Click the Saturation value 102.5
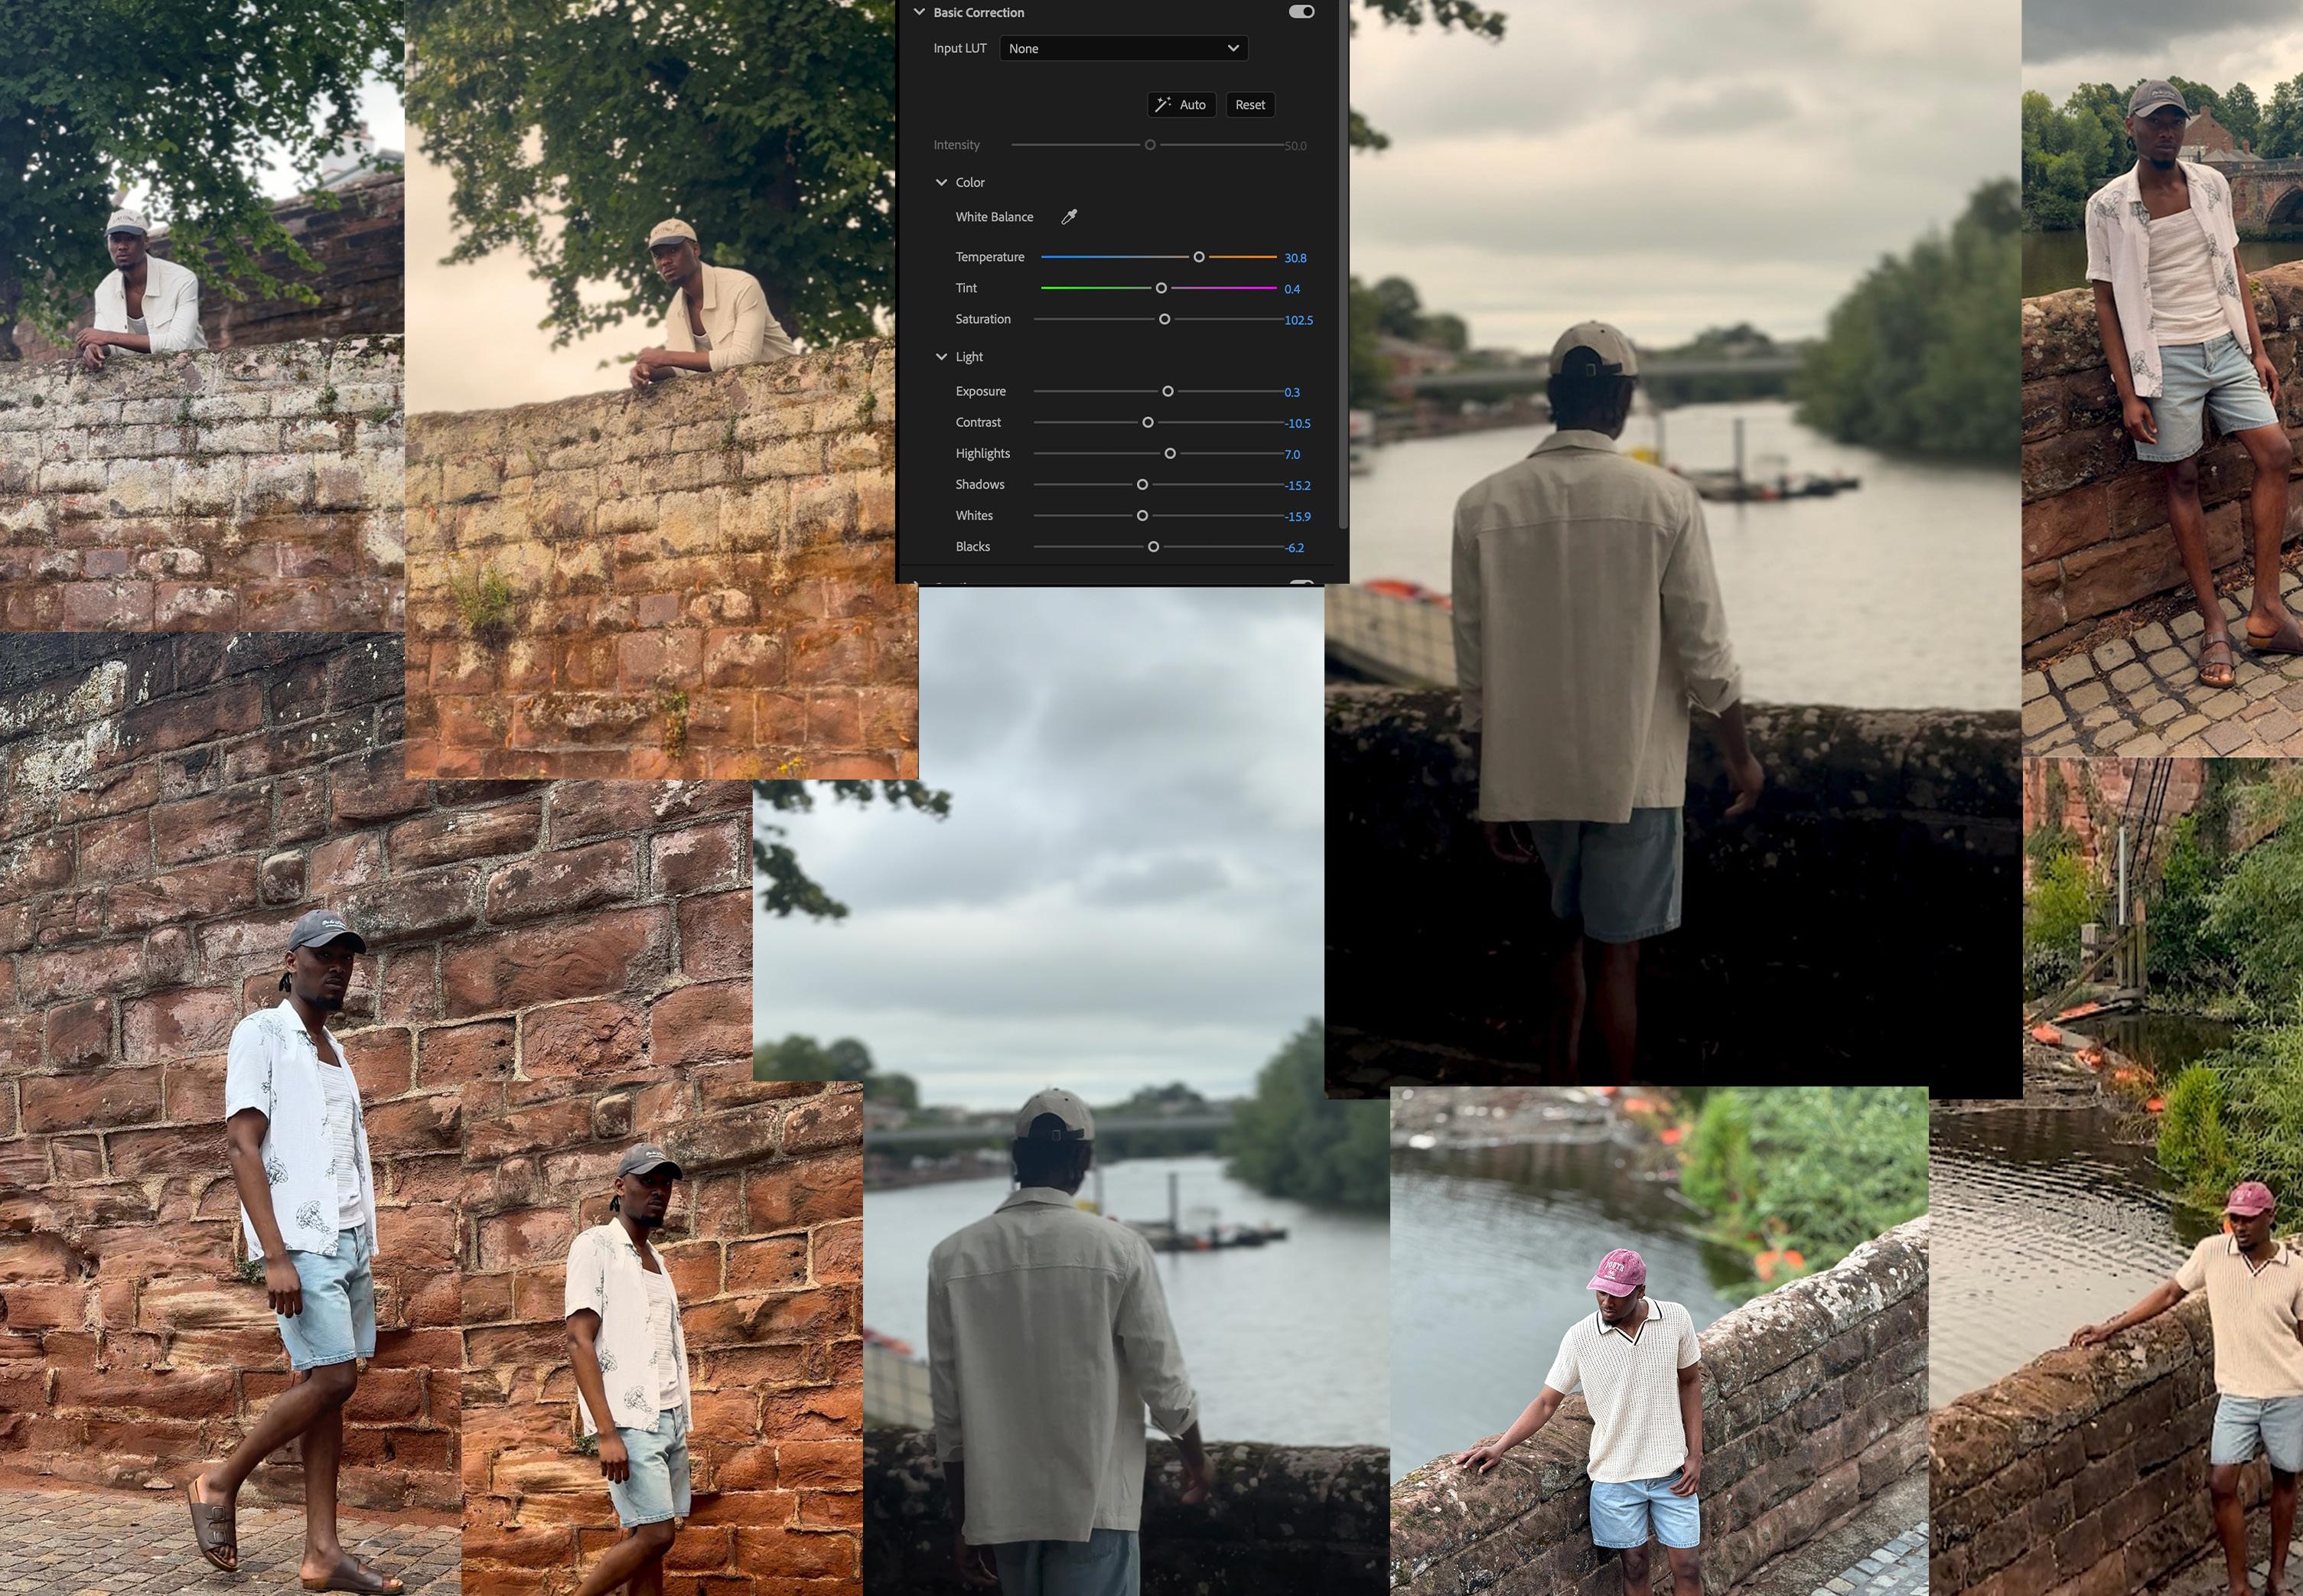Image resolution: width=2303 pixels, height=1596 pixels. [x=1298, y=320]
